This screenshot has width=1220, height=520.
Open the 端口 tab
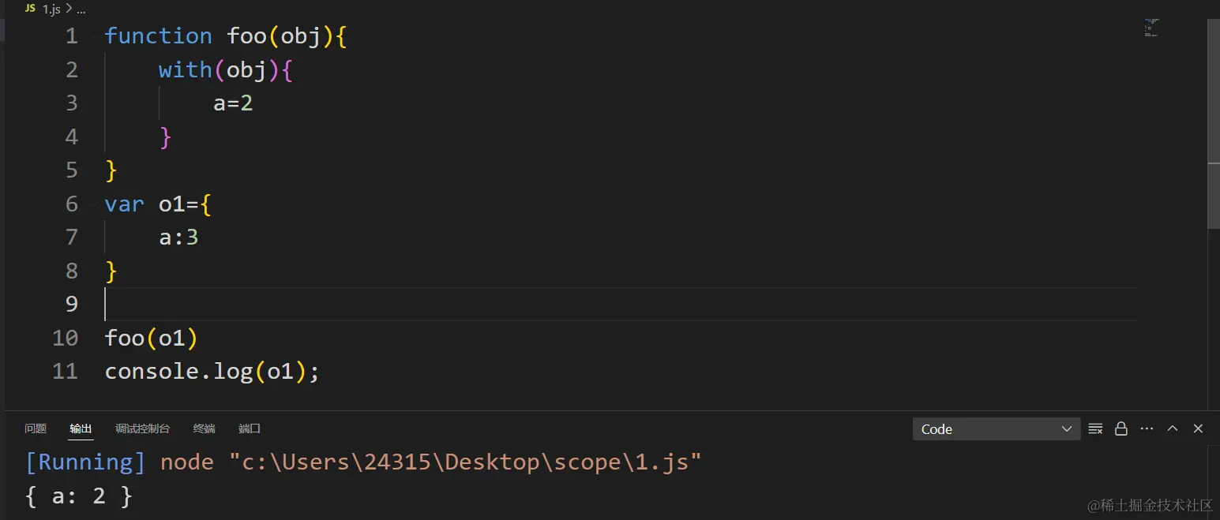pyautogui.click(x=250, y=428)
